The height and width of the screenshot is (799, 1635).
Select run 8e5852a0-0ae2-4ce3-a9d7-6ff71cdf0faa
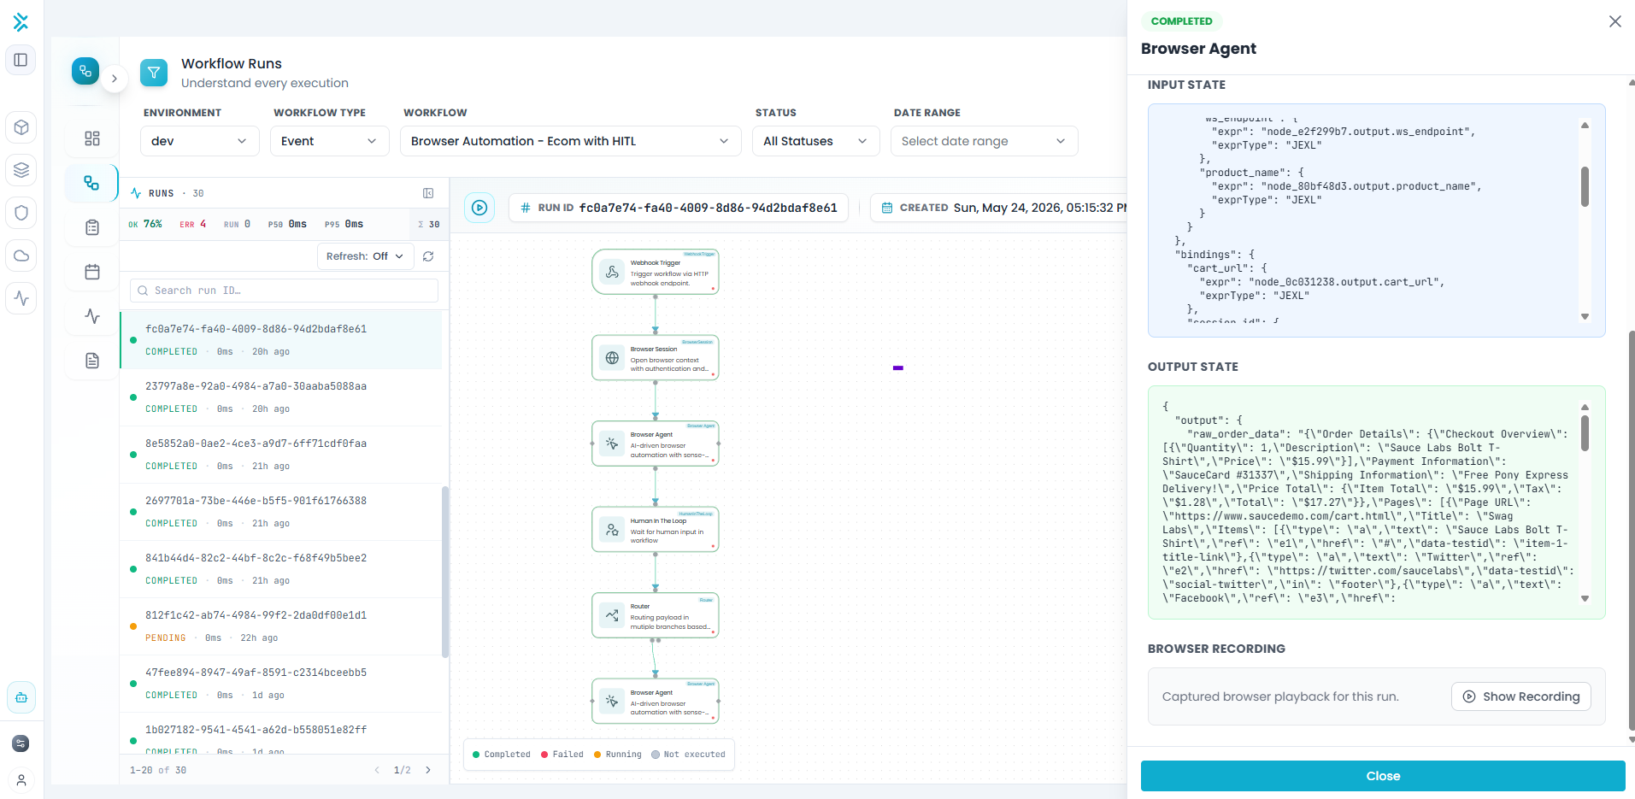click(x=281, y=455)
